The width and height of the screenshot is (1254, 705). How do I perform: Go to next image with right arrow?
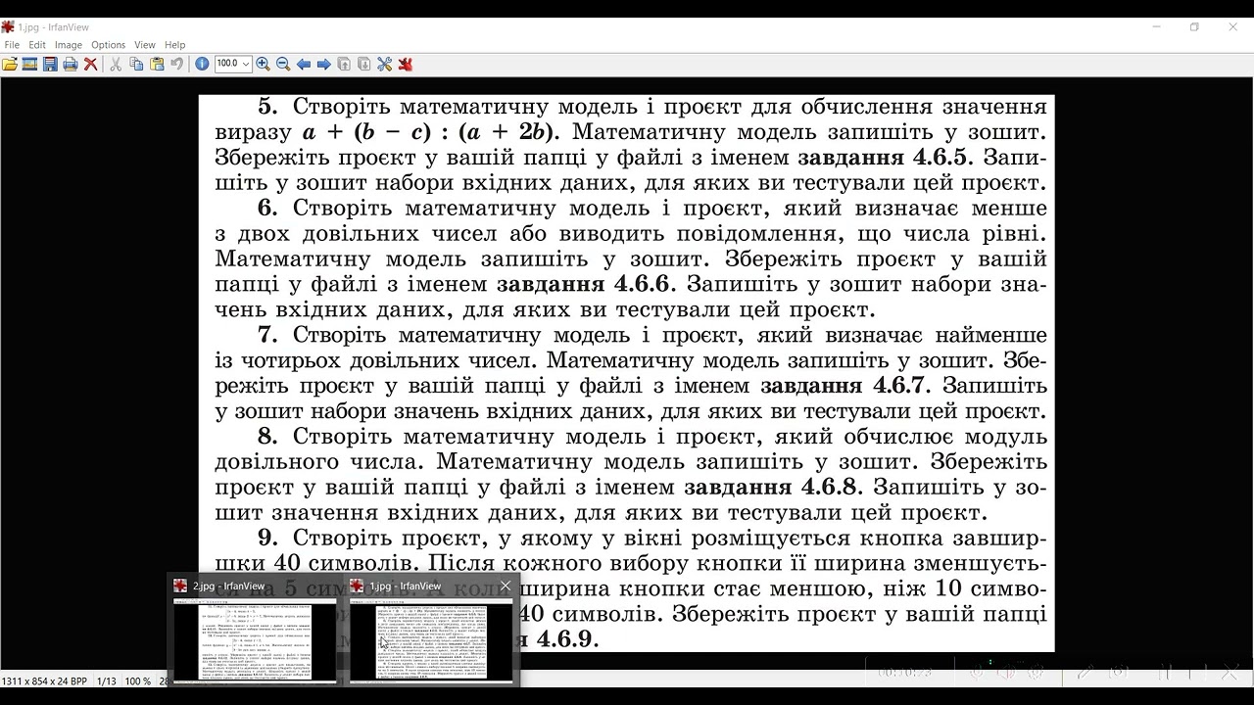click(323, 64)
